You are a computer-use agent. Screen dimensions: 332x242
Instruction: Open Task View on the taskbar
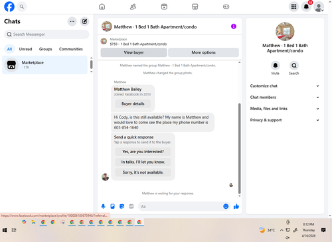tap(14, 230)
